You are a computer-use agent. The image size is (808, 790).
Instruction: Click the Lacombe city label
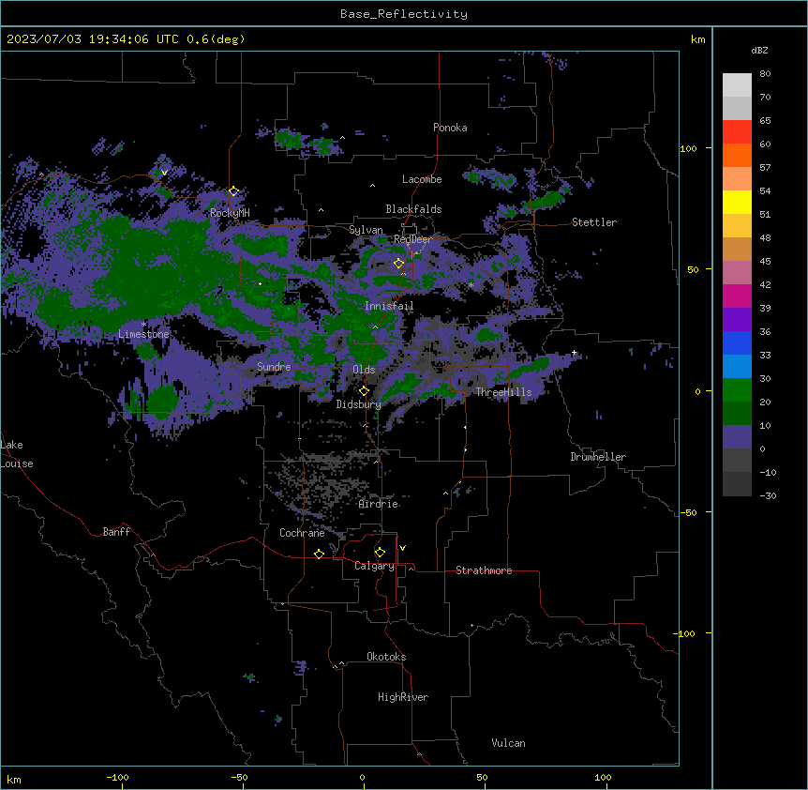pyautogui.click(x=422, y=179)
